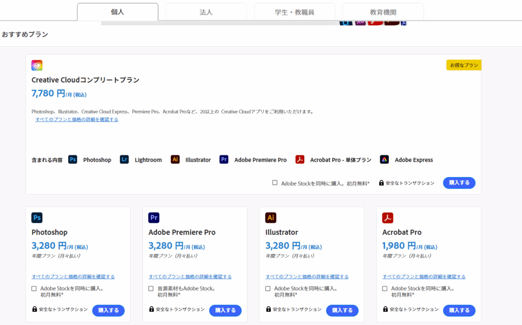Enable Adobe Stock checkbox in Creative Cloud plan

tap(275, 183)
